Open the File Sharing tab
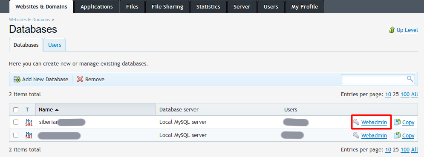The width and height of the screenshot is (424, 157). coord(167,6)
